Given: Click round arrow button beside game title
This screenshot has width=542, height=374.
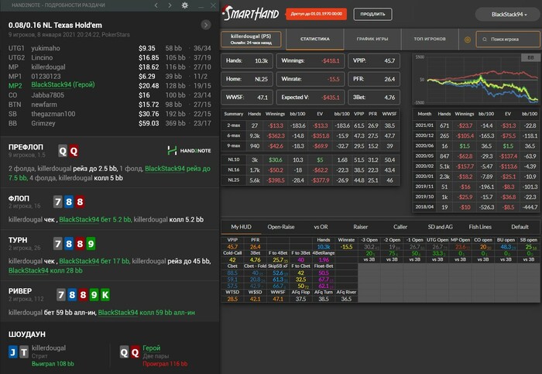Looking at the screenshot, I should (206, 25).
